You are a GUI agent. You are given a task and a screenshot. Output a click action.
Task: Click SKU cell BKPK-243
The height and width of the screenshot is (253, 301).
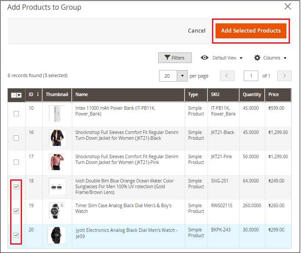click(221, 230)
